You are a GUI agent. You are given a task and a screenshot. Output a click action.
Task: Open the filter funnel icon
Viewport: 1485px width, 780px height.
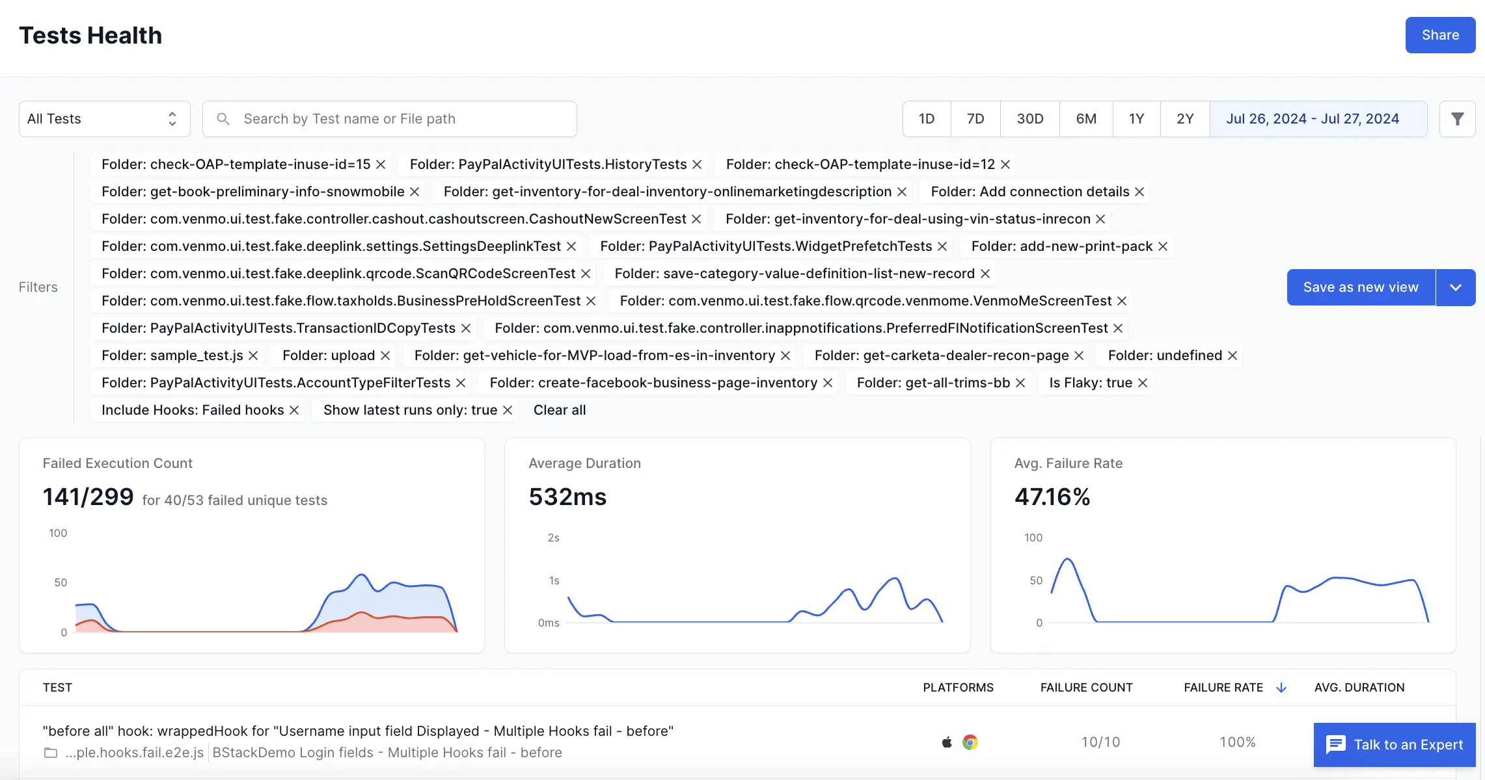point(1457,119)
